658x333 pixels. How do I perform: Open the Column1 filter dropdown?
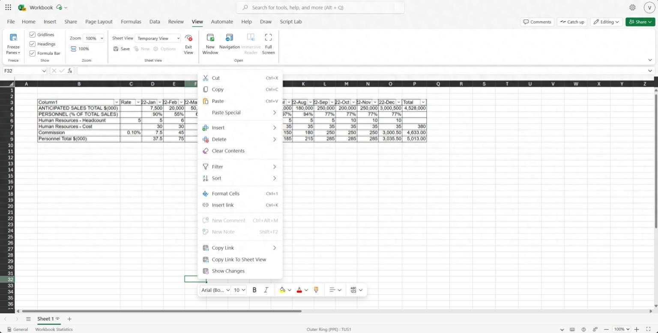click(117, 102)
